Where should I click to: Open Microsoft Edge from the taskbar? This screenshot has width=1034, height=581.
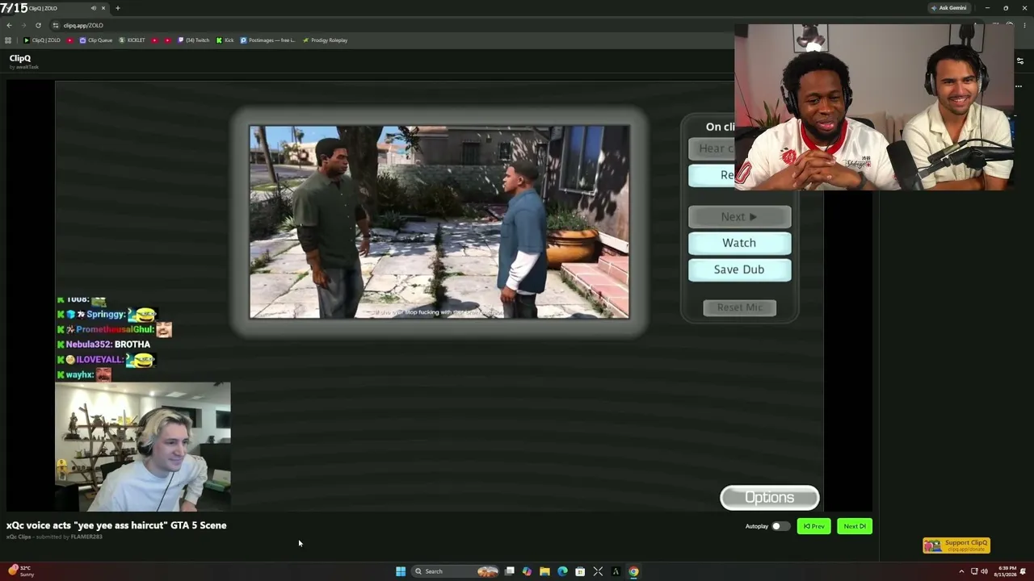tap(562, 571)
